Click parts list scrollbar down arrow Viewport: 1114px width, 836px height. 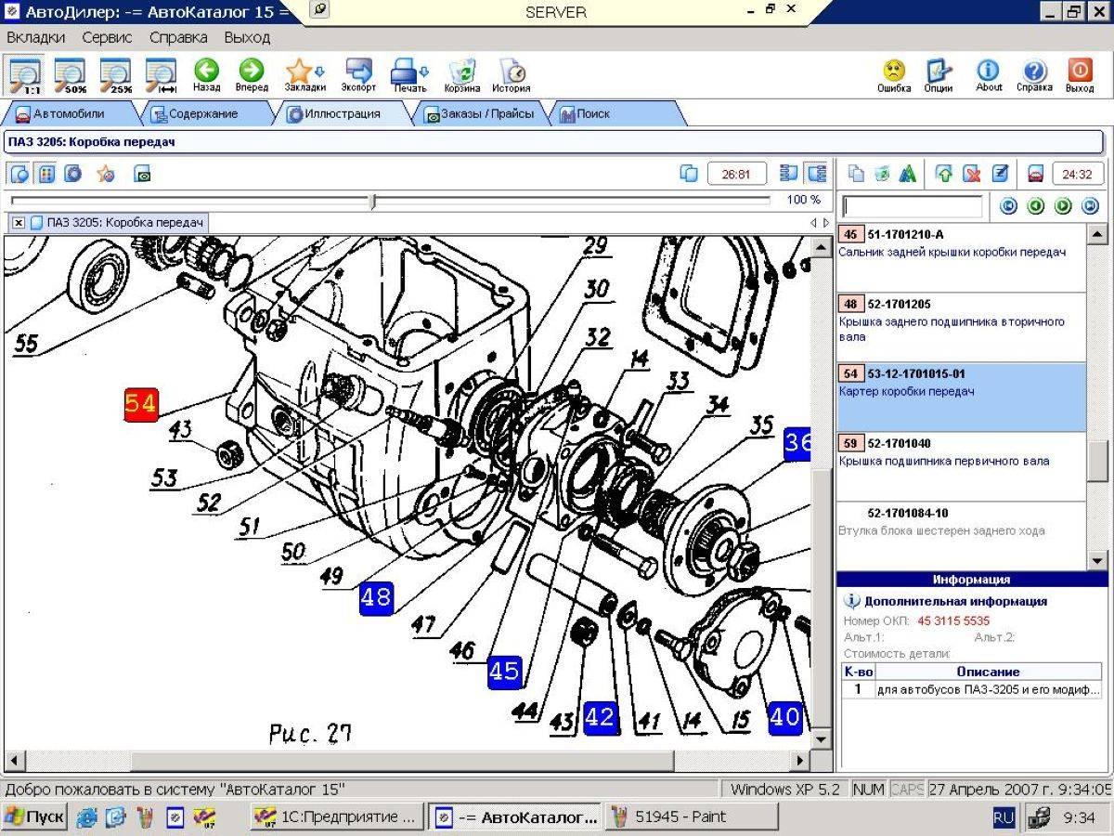coord(1098,561)
